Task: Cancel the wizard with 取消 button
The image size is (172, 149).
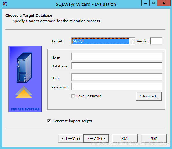Action: [x=125, y=139]
